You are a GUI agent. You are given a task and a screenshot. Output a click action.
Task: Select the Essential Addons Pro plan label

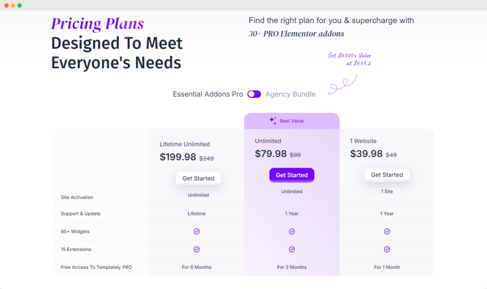[x=207, y=94]
